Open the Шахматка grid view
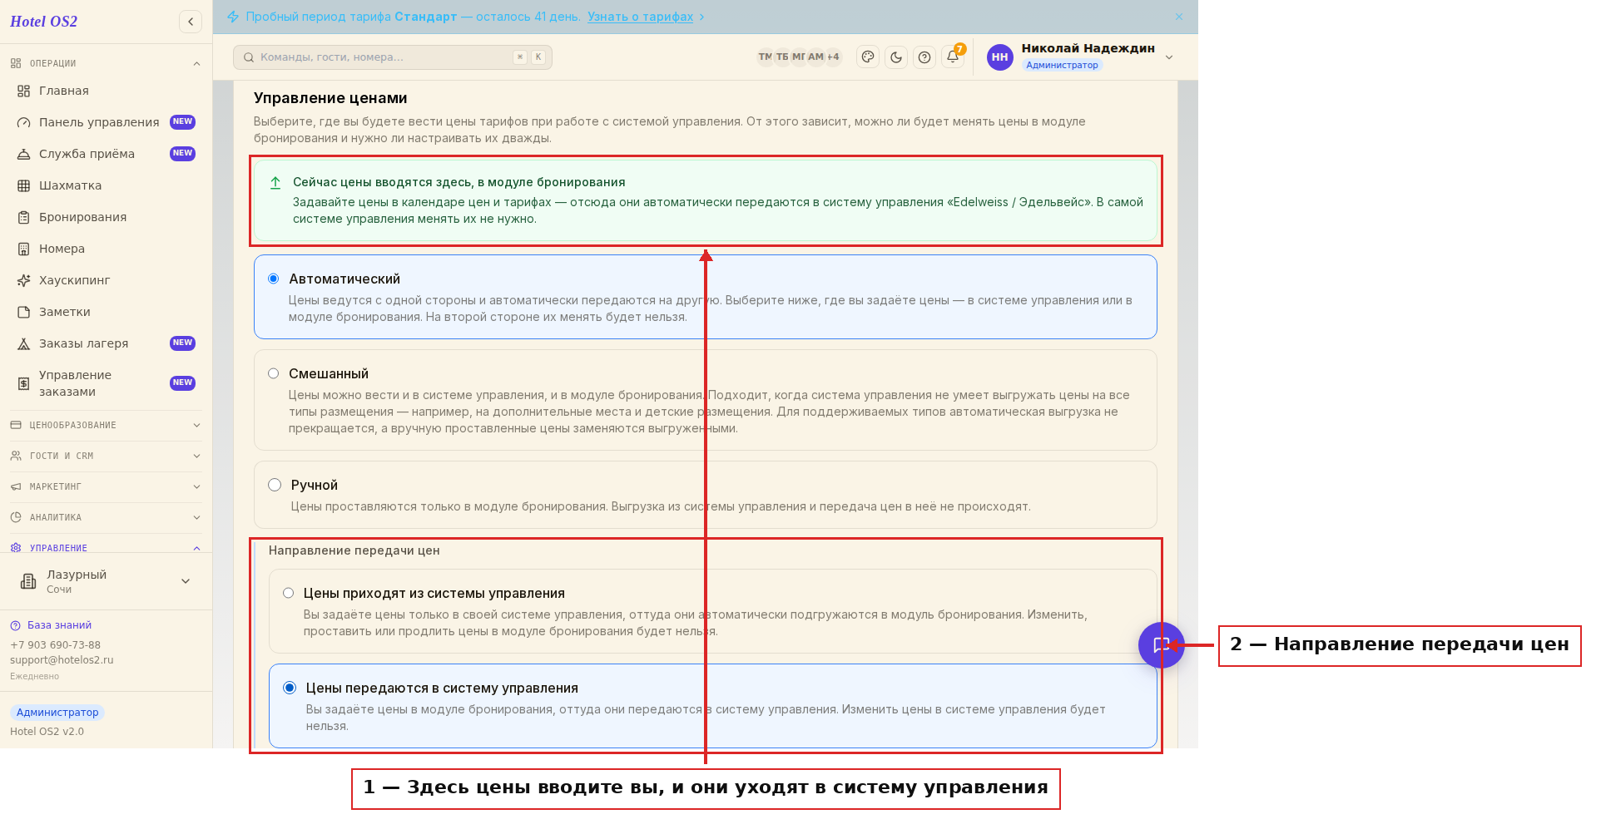 [106, 185]
